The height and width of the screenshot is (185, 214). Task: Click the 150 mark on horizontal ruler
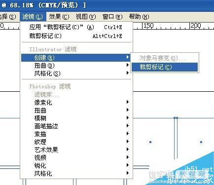pyautogui.click(x=148, y=26)
